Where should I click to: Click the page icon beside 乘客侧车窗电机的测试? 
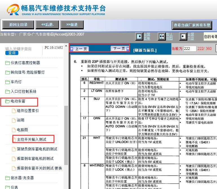point(14,159)
